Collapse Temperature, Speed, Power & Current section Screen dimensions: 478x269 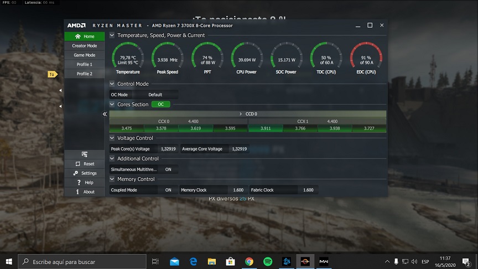coord(112,35)
